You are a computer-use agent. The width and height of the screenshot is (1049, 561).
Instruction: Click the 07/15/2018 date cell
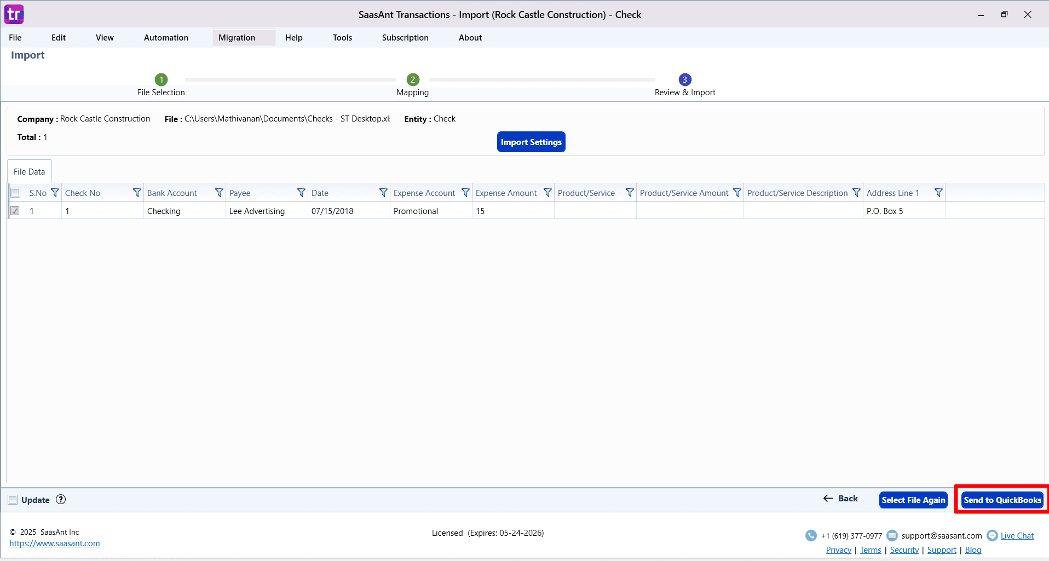point(349,211)
